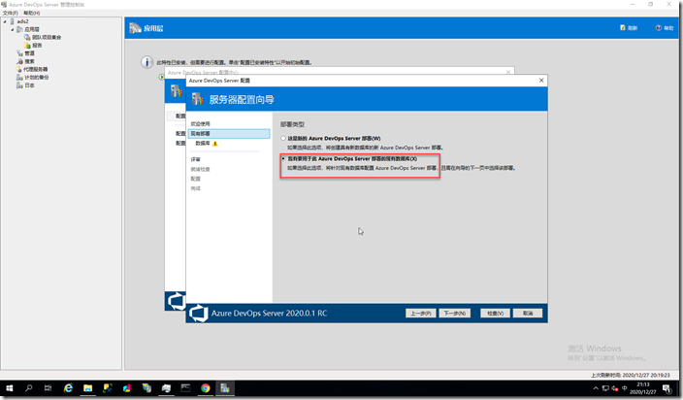Open the 帮助(H) menu
Screen dimensions: 683x400
click(31, 13)
